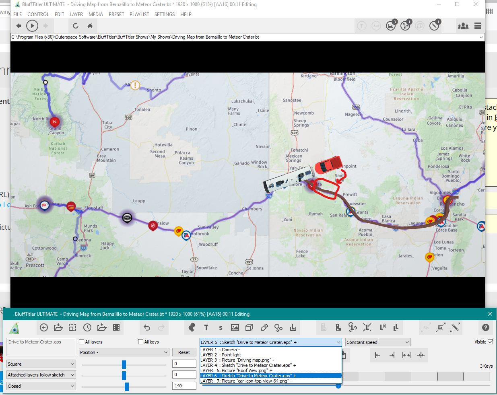Jump to previous key button

pos(377,355)
